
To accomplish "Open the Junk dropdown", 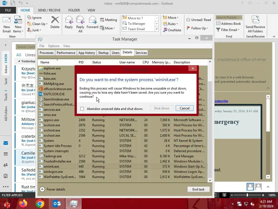I will click(x=34, y=30).
